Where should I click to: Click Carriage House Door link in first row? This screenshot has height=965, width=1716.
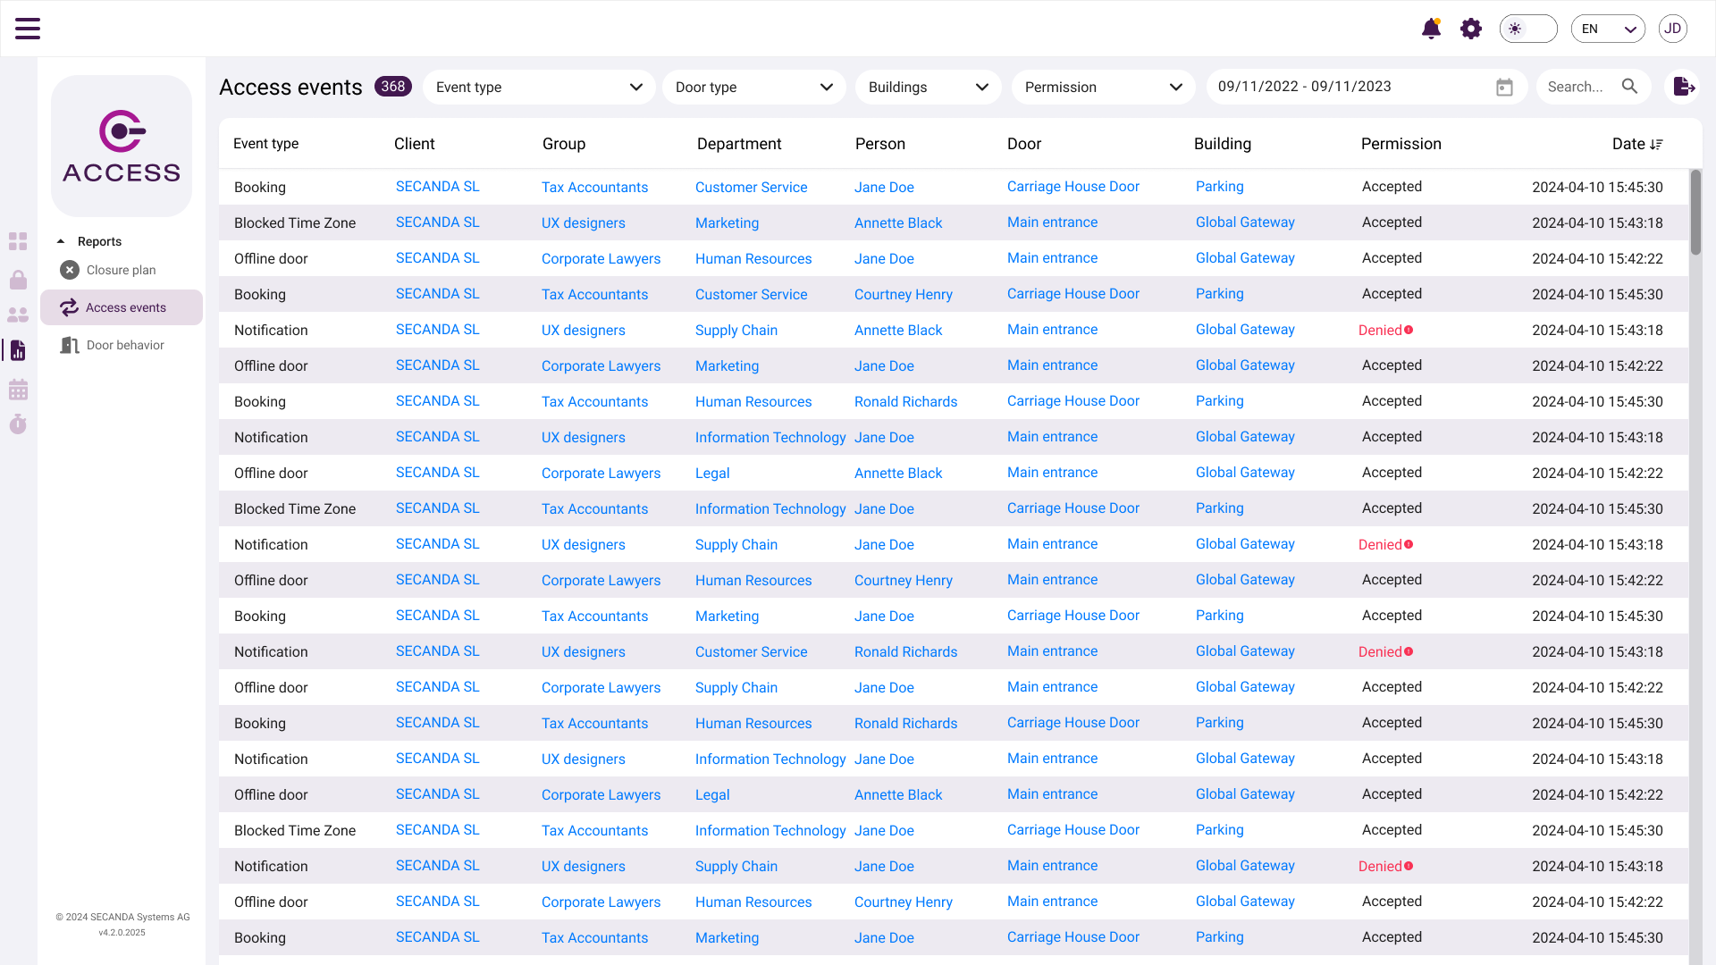1072,187
